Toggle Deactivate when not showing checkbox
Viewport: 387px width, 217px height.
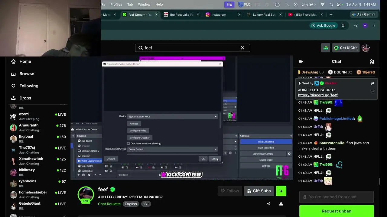tap(128, 143)
